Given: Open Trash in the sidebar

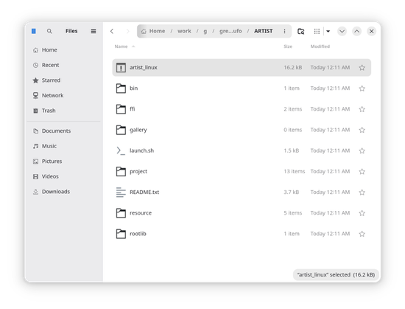Looking at the screenshot, I should pyautogui.click(x=63, y=111).
